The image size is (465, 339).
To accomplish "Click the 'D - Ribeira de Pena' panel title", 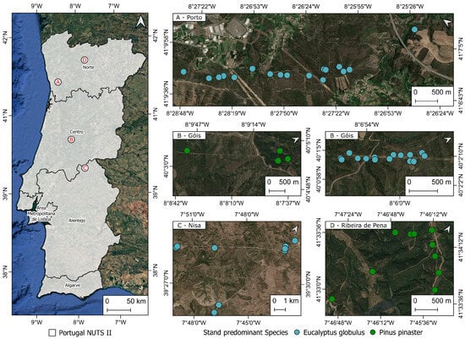I will [x=358, y=226].
